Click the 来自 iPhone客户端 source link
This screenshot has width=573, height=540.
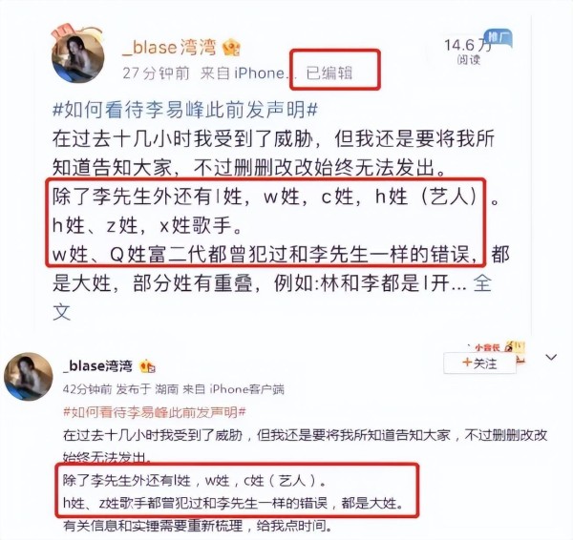234,389
